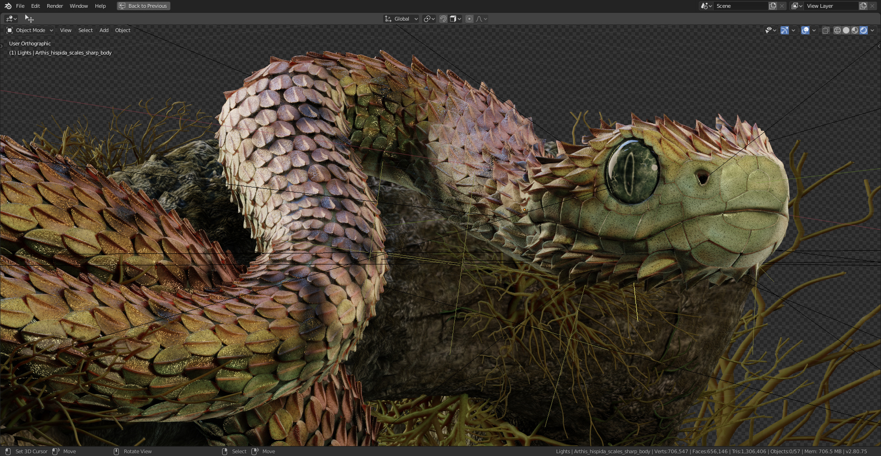Click the add view layer icon
This screenshot has height=456, width=881.
[x=863, y=6]
